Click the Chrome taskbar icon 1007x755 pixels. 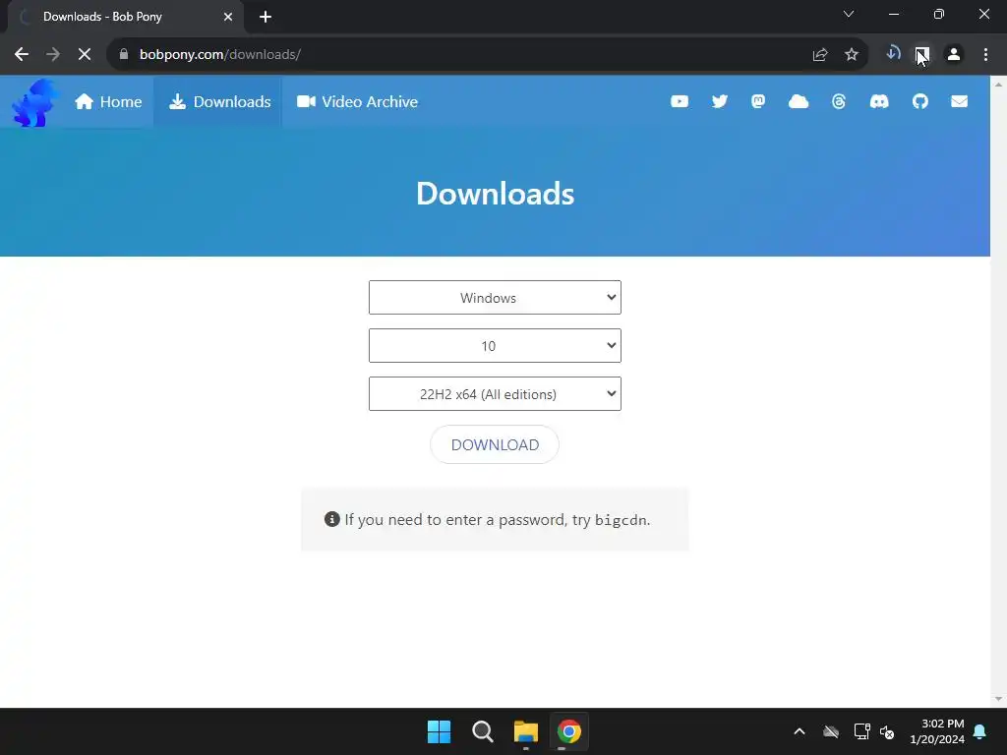569,731
